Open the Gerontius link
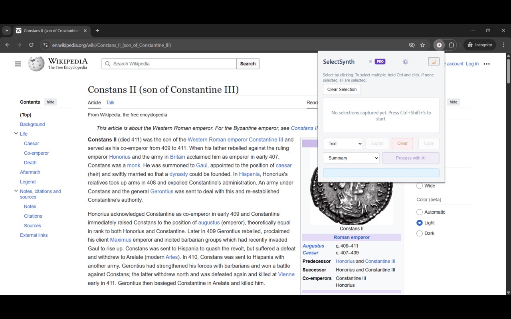Screen dimensions: 511x319 coord(162,191)
